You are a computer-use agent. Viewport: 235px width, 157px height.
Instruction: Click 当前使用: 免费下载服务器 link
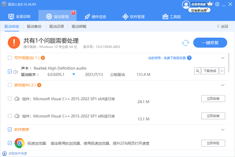(167, 58)
